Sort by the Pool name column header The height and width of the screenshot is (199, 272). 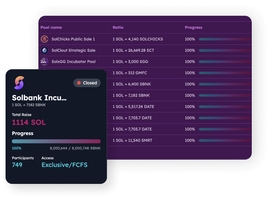(x=51, y=27)
